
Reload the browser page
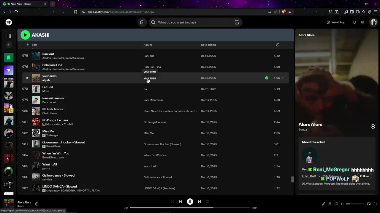(x=16, y=12)
